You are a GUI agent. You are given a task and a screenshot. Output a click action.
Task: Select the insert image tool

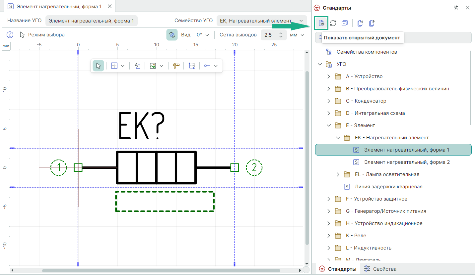pos(153,66)
